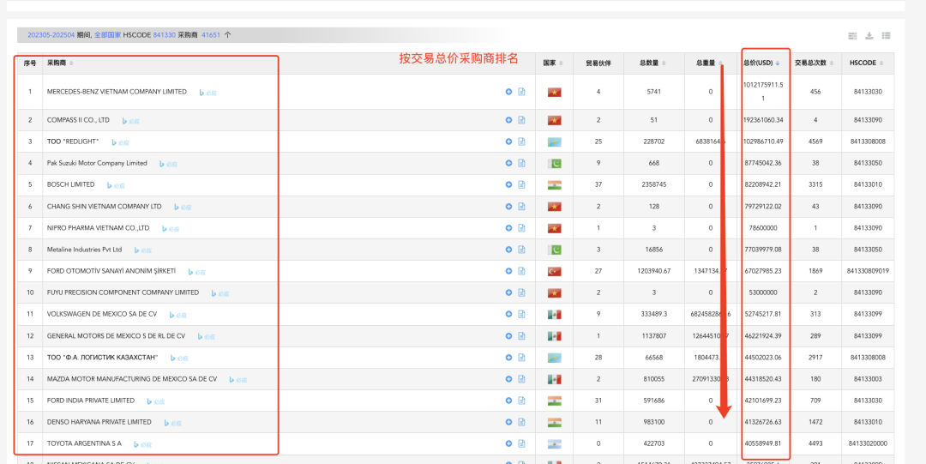The width and height of the screenshot is (926, 464).
Task: Open document icon for MERCEDES-BENZ VIETNAM row
Action: pyautogui.click(x=521, y=92)
